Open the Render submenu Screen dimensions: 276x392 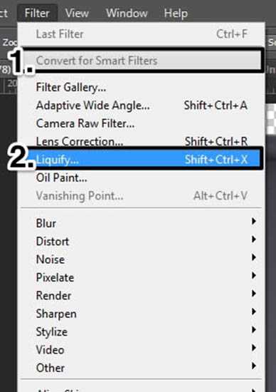click(x=142, y=296)
